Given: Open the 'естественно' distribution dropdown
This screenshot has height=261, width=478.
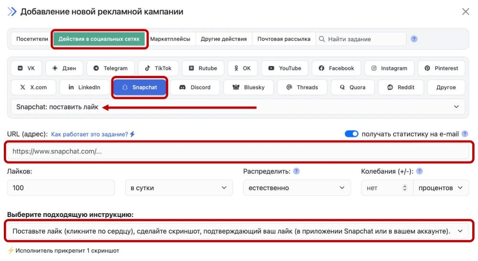Looking at the screenshot, I should pyautogui.click(x=296, y=188).
